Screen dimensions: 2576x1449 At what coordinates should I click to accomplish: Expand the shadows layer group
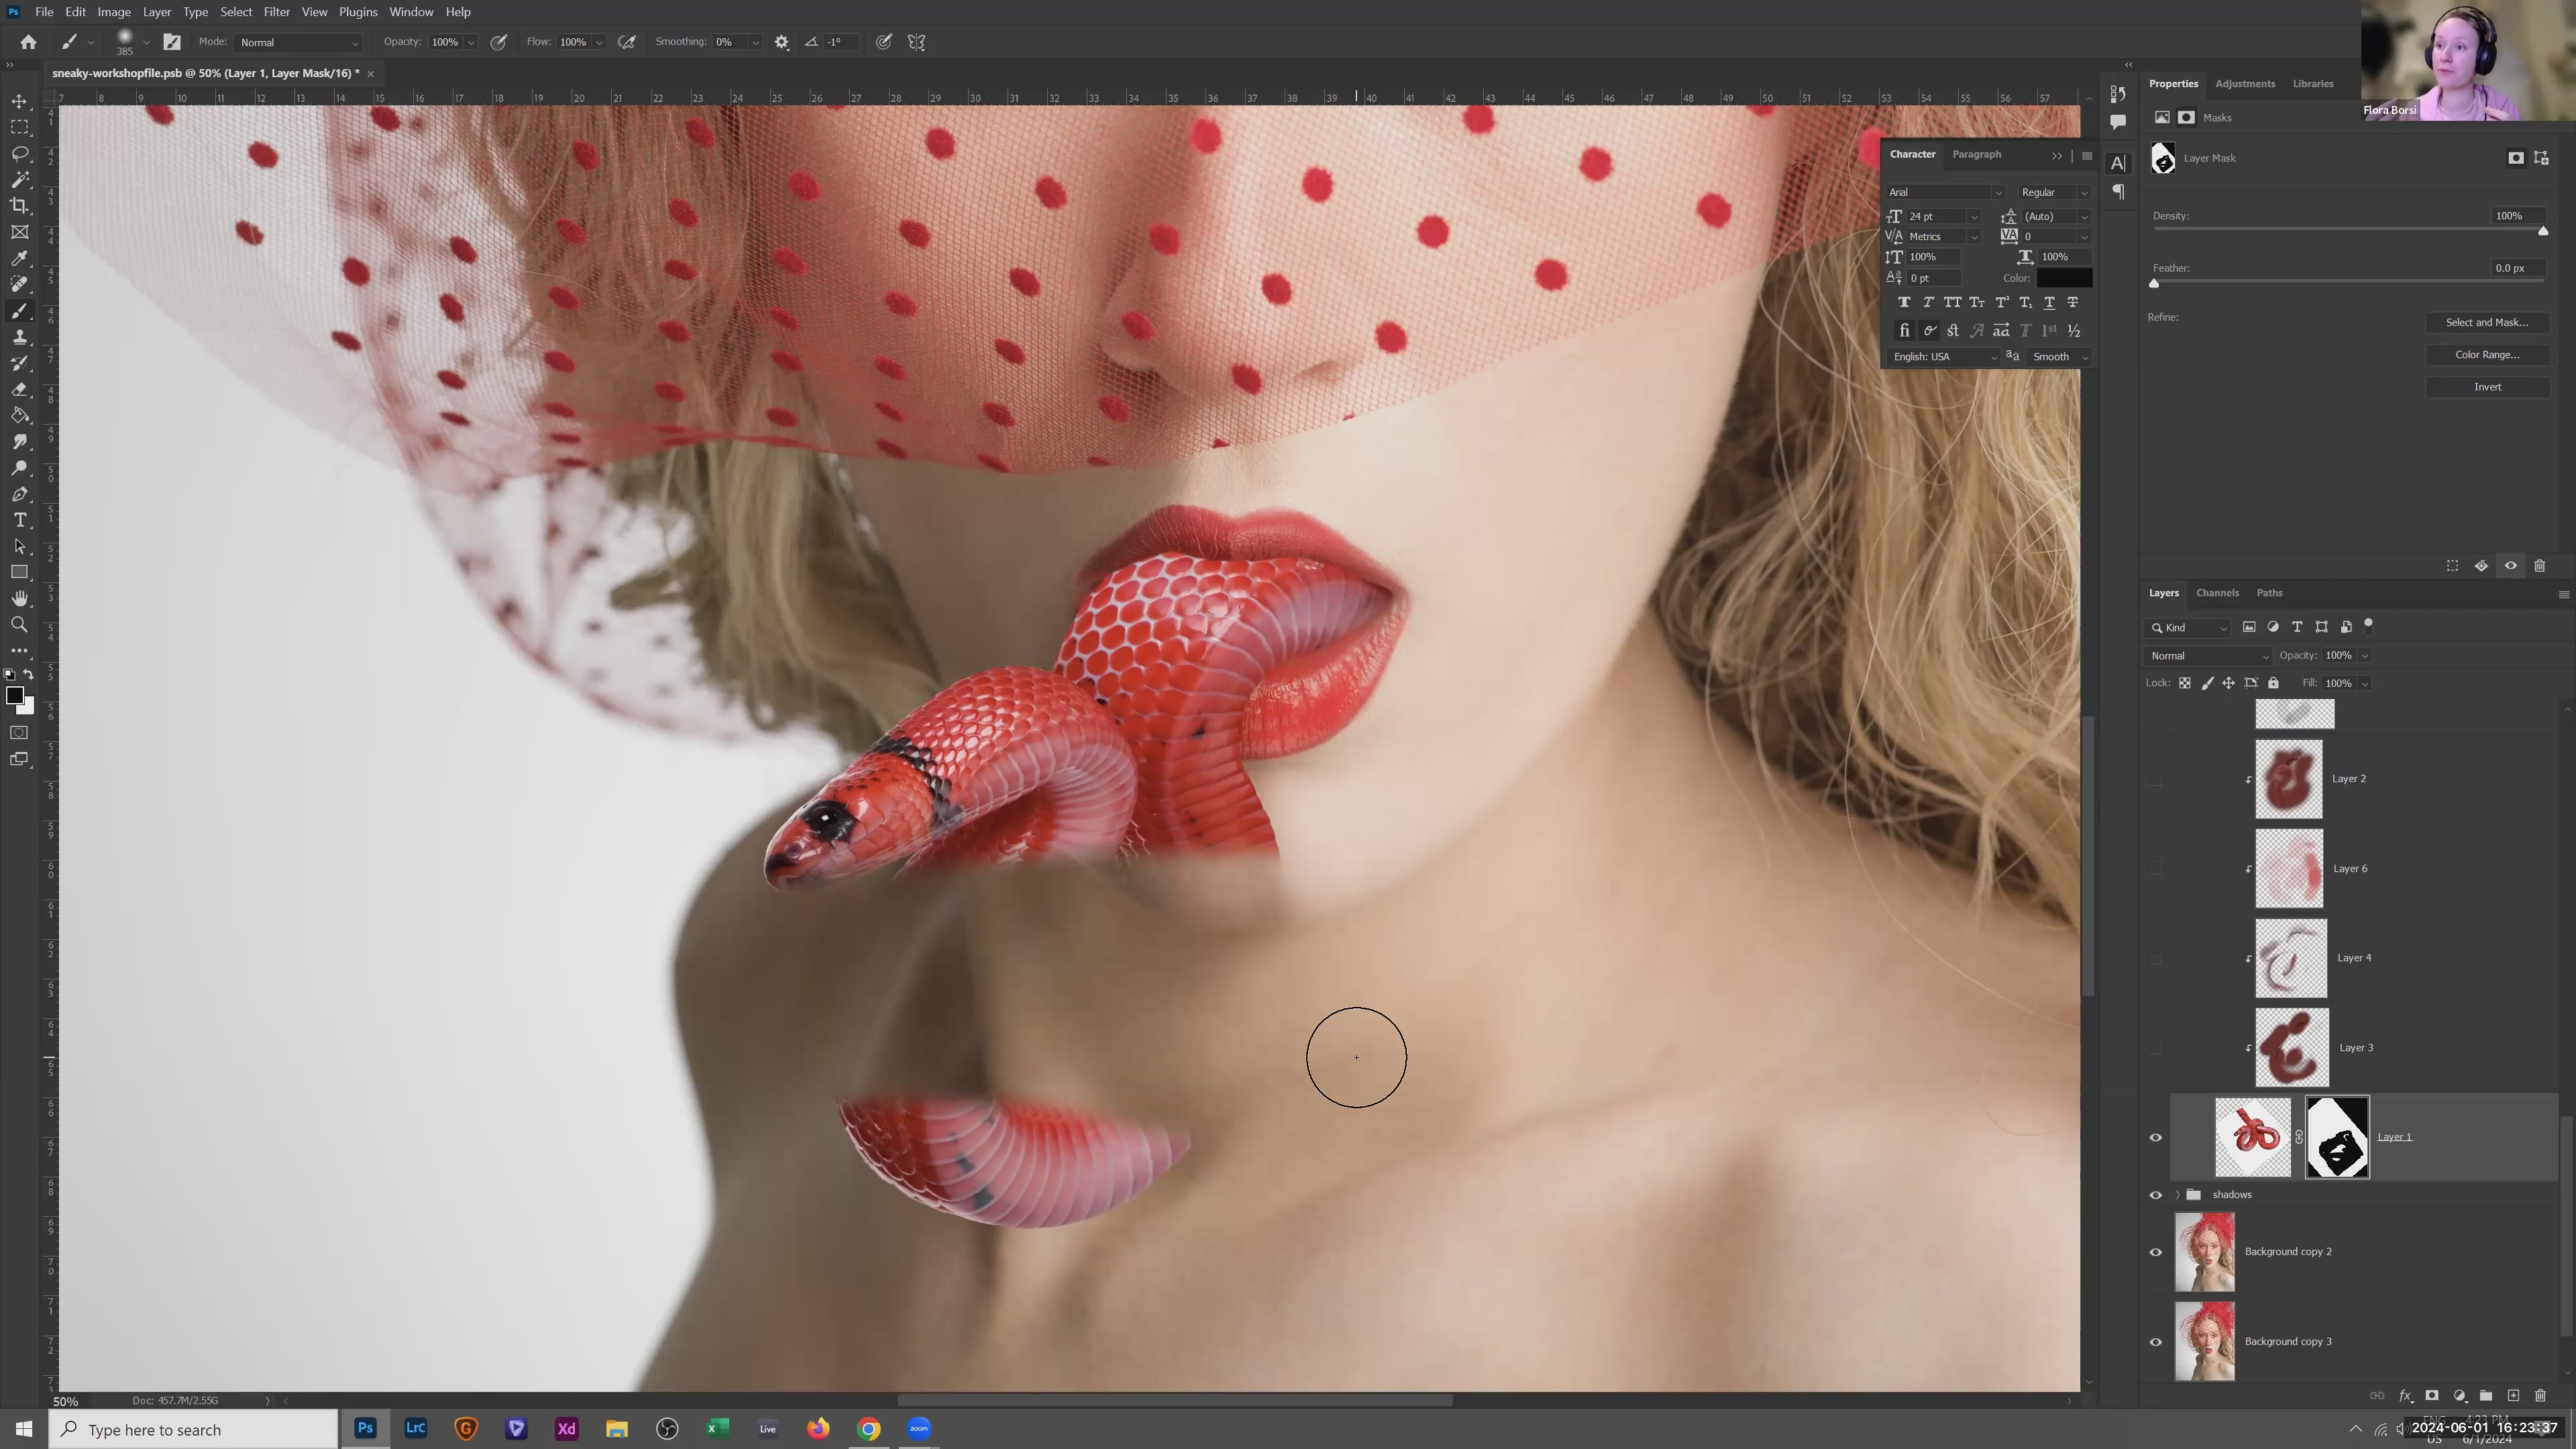pyautogui.click(x=2177, y=1195)
